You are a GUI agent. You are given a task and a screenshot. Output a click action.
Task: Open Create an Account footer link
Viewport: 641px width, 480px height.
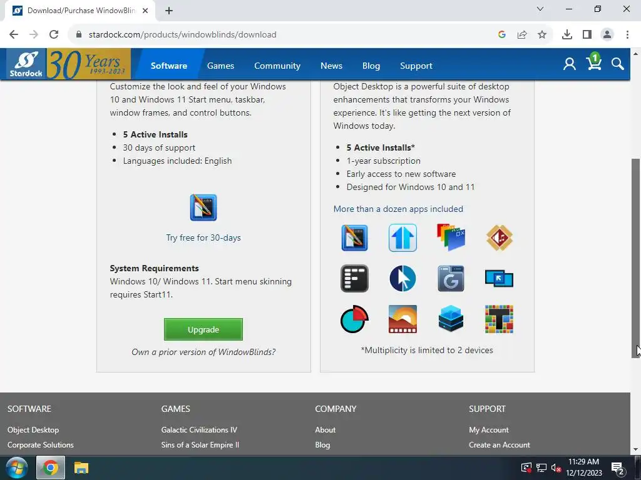[x=500, y=445]
